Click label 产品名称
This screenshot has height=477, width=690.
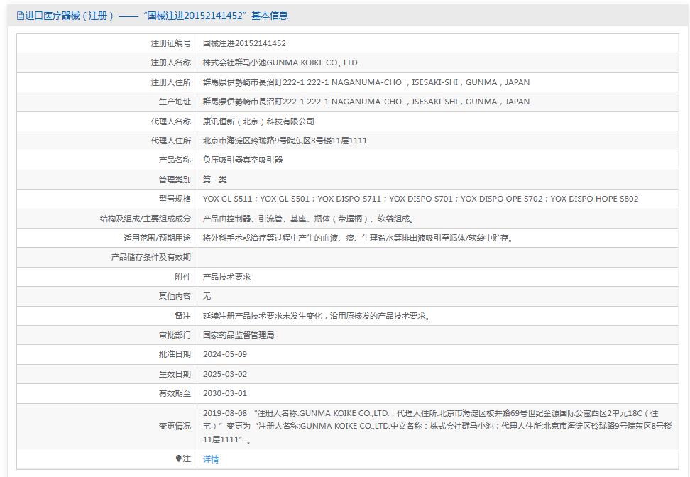(175, 160)
